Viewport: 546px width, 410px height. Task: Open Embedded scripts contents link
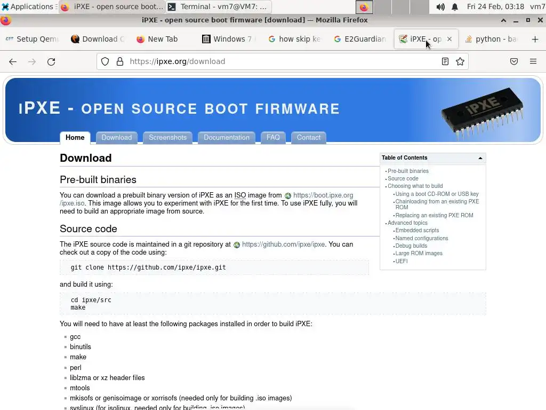tap(417, 230)
